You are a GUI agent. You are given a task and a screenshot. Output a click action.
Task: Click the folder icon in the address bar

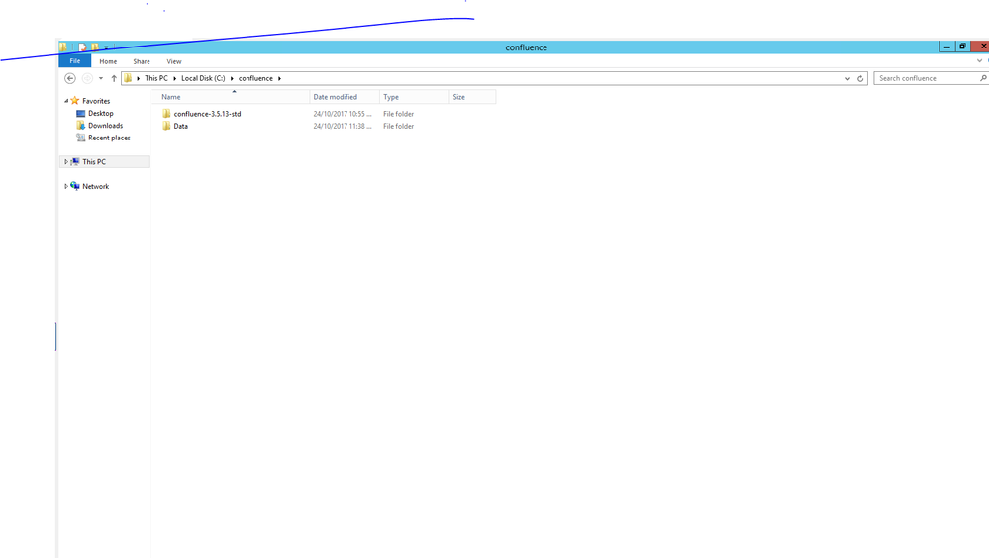(128, 78)
